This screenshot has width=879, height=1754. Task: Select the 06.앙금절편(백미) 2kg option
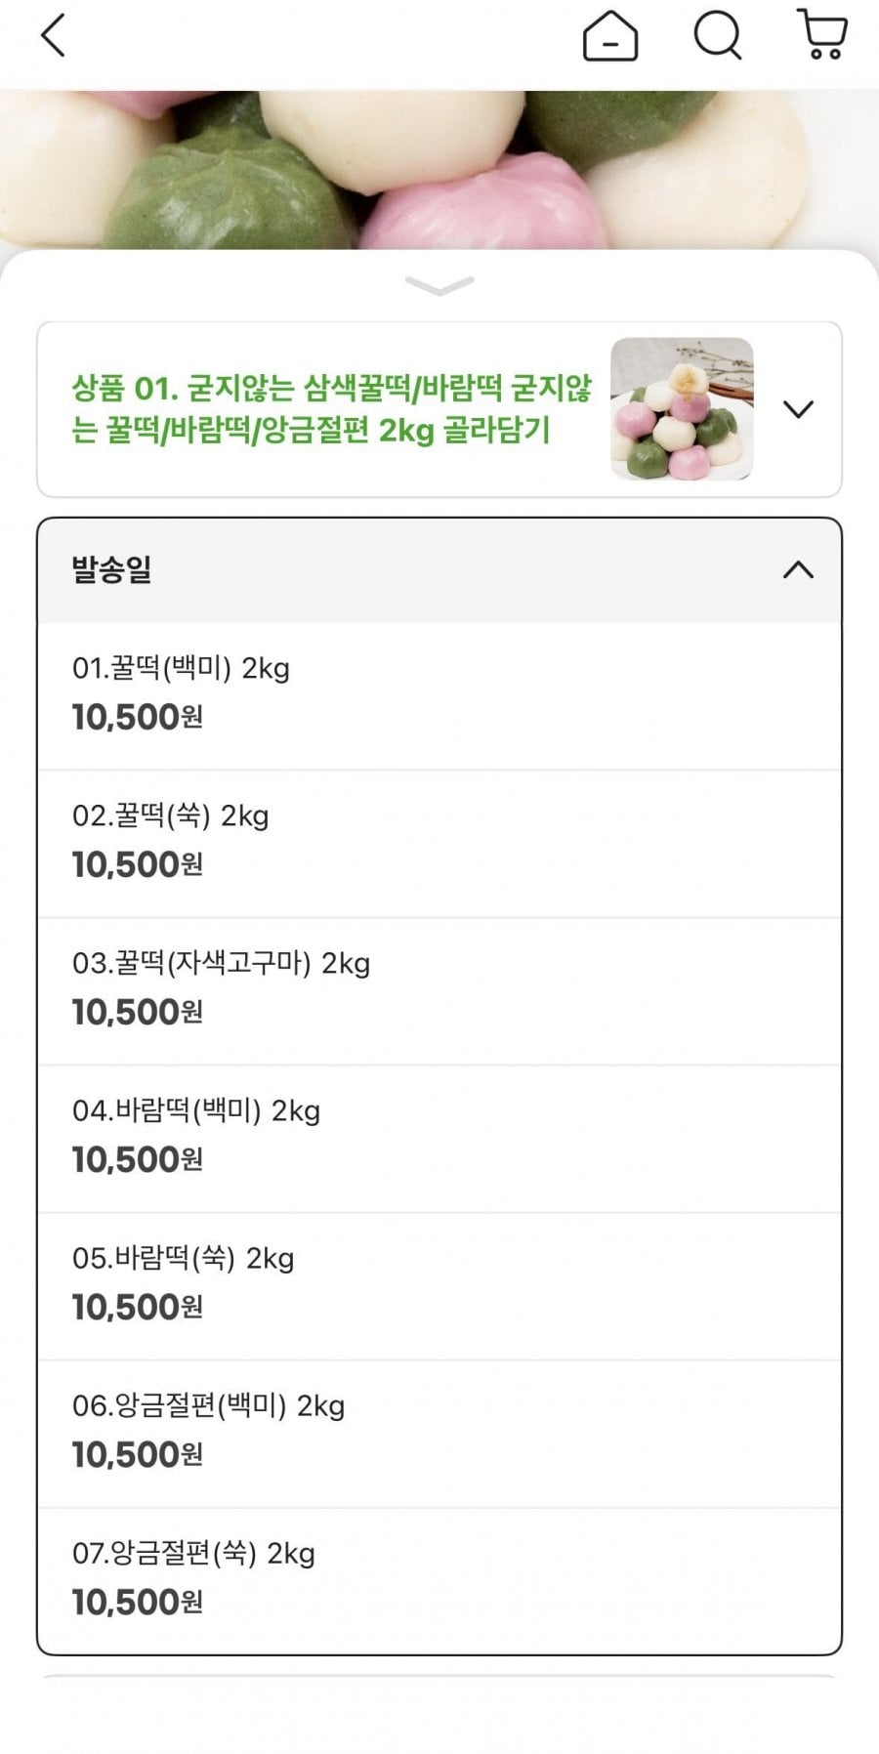209,1406
